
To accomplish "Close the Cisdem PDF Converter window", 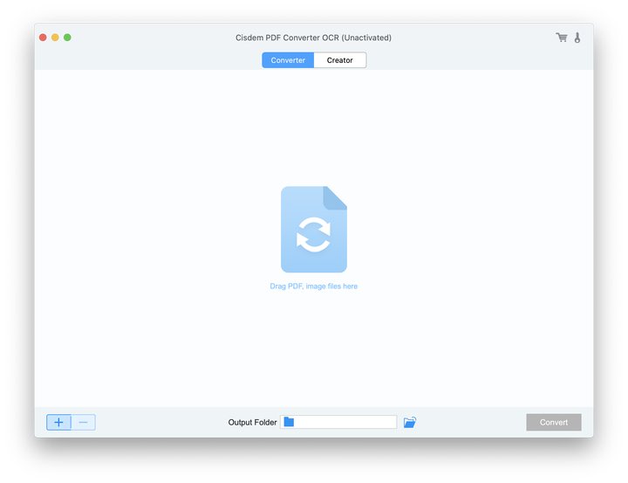I will click(x=43, y=38).
